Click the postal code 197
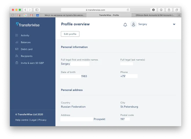191x139 pixels. point(122,119)
